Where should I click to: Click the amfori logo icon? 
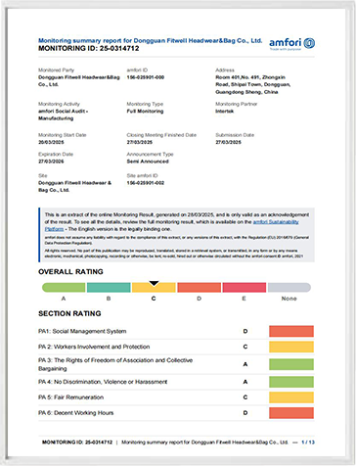(309, 43)
